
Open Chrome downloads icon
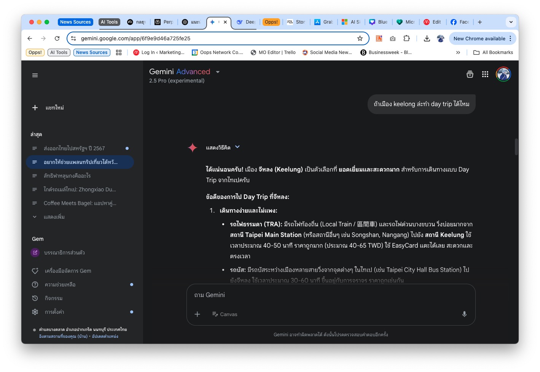pos(427,38)
